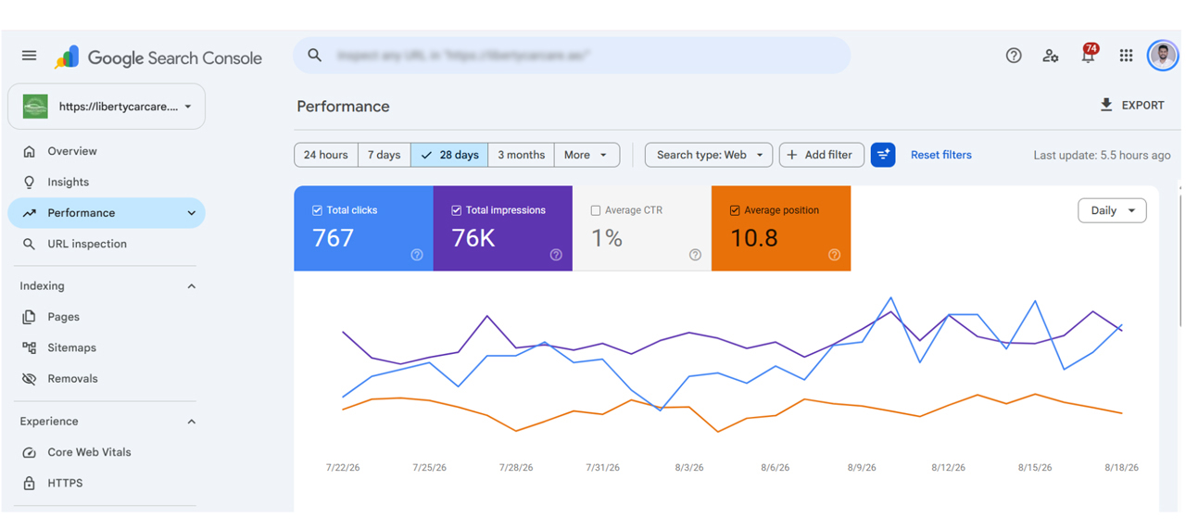Viewport: 1186px width, 530px height.
Task: Go to Insights in the sidebar
Action: pos(107,182)
